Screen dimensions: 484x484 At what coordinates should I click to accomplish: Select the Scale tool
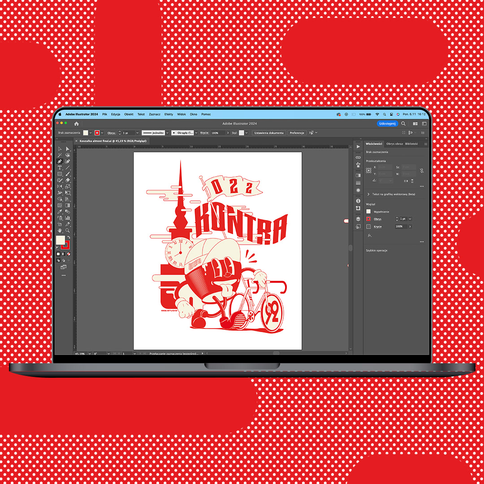68,186
